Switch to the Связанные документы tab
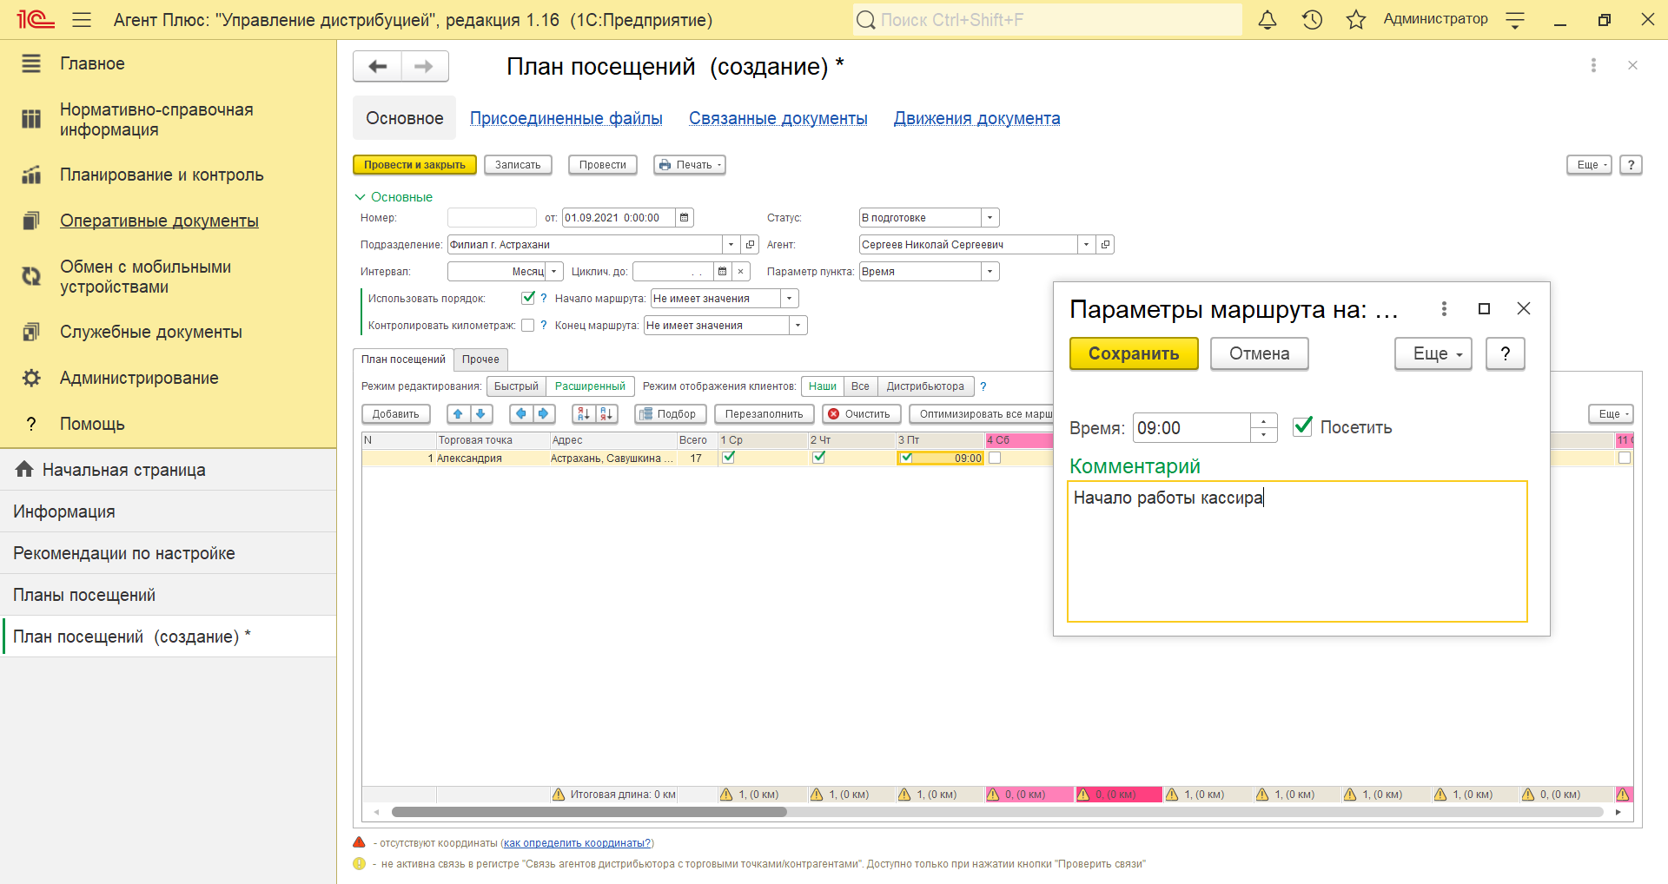The width and height of the screenshot is (1668, 884). pyautogui.click(x=778, y=118)
